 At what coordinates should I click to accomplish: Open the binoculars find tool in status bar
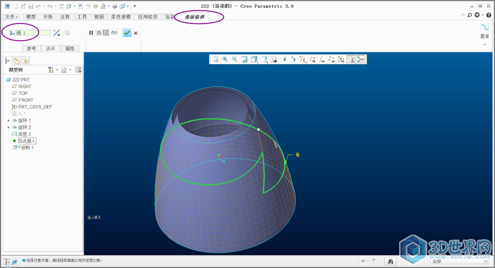point(390,261)
